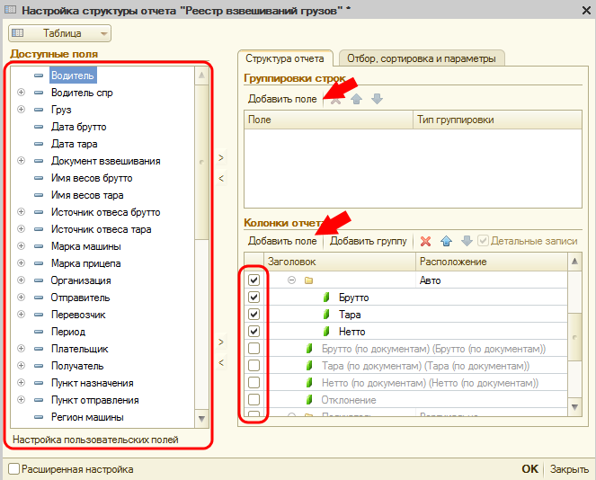Switch to Отбор, сортировка и параметры tab

420,58
